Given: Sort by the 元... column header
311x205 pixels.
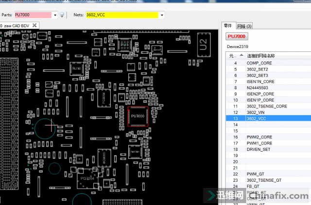Looking at the screenshot, I should [233, 56].
